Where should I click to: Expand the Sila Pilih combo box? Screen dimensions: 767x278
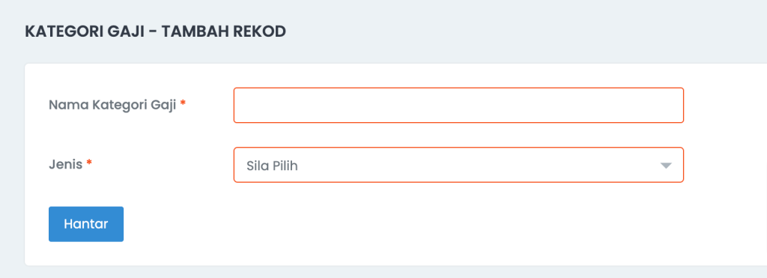458,165
